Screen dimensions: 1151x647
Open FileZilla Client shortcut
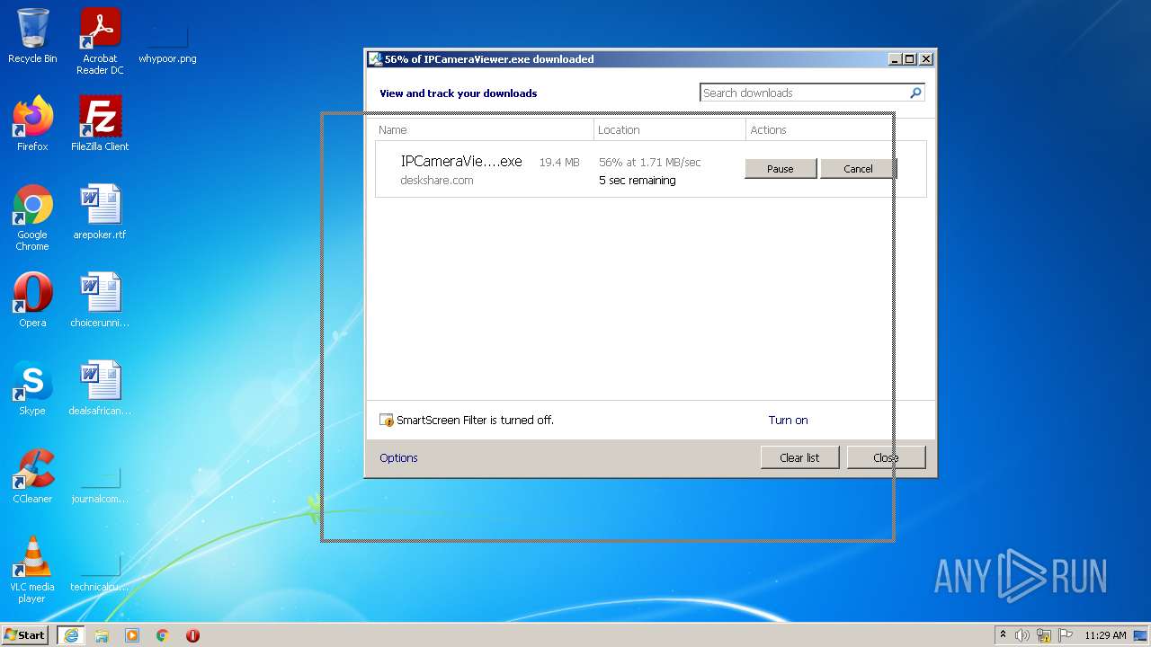pos(100,124)
